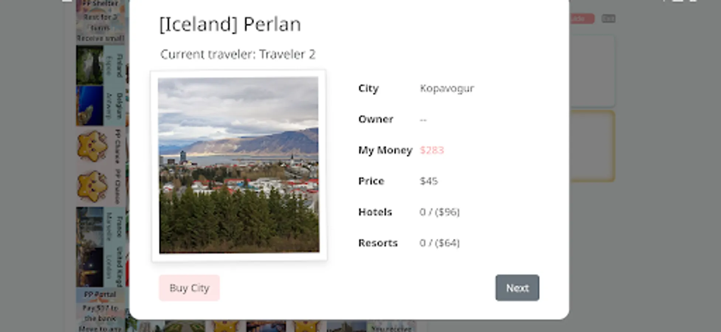
Task: Click the PP Portal board tile
Action: click(100, 310)
